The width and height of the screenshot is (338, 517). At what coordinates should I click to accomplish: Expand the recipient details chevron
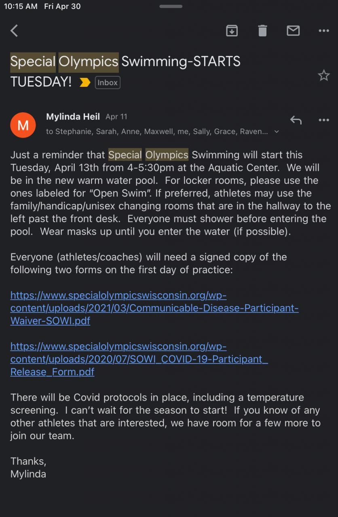click(277, 132)
